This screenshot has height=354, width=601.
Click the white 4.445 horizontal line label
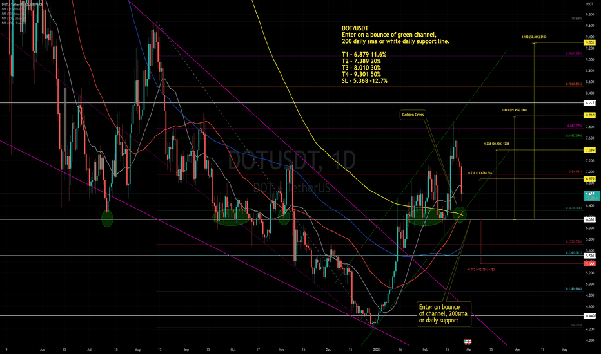point(589,316)
